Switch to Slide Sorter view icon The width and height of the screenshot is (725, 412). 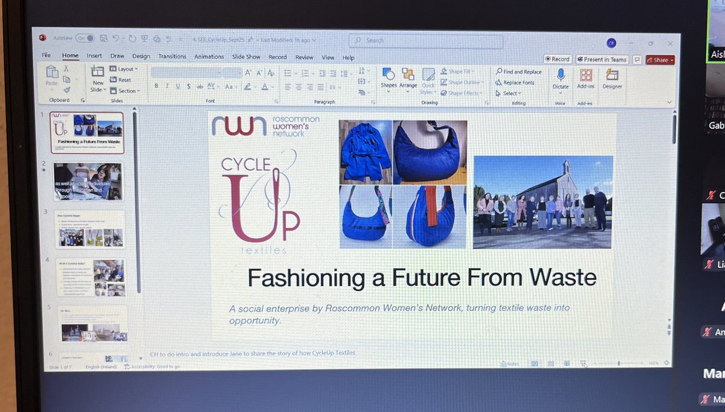[x=550, y=364]
